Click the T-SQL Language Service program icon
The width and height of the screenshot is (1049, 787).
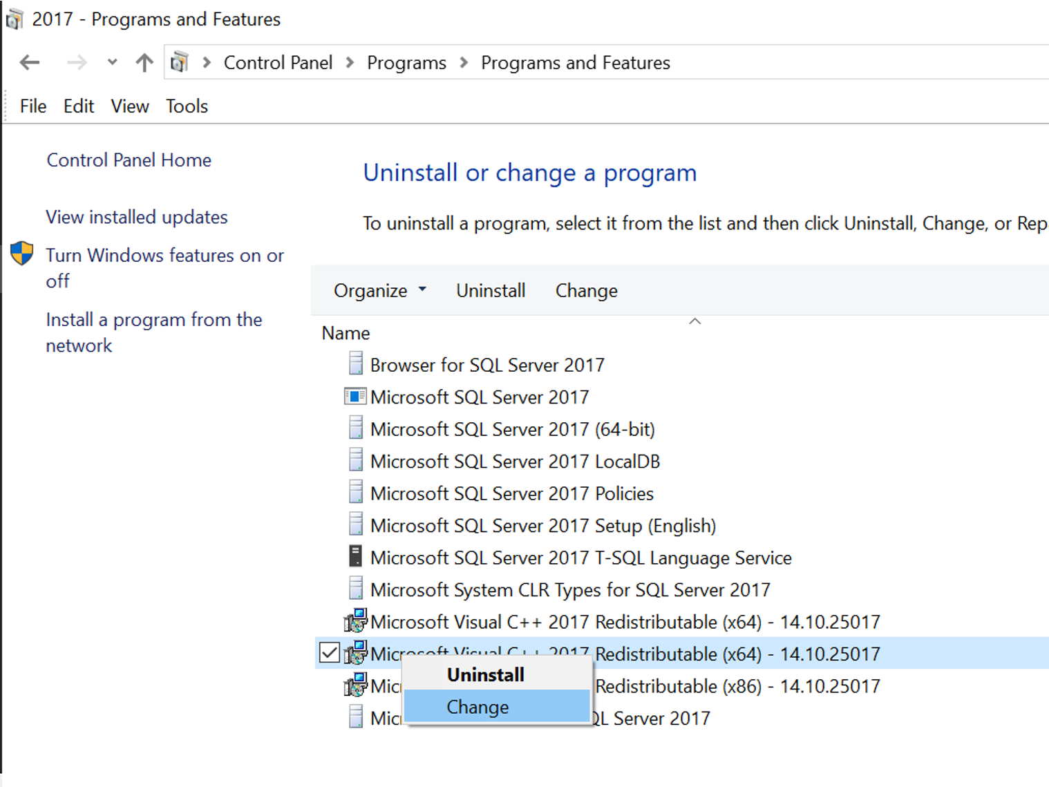(355, 557)
